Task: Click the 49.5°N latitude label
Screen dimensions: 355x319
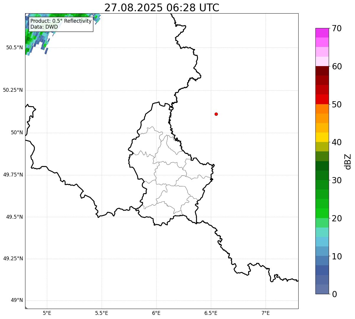Action: coord(14,217)
